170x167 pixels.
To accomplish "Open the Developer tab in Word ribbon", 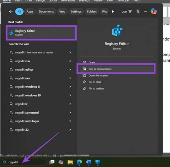I will (x=123, y=1).
